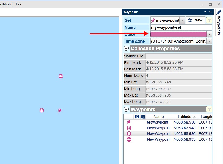Open help icon in Waypoints section header
Viewport: 223px width, 164px height.
(209, 109)
